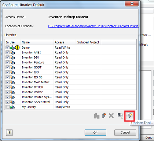Select the Inventor Parker row name
This screenshot has height=141, width=154.
click(32, 92)
